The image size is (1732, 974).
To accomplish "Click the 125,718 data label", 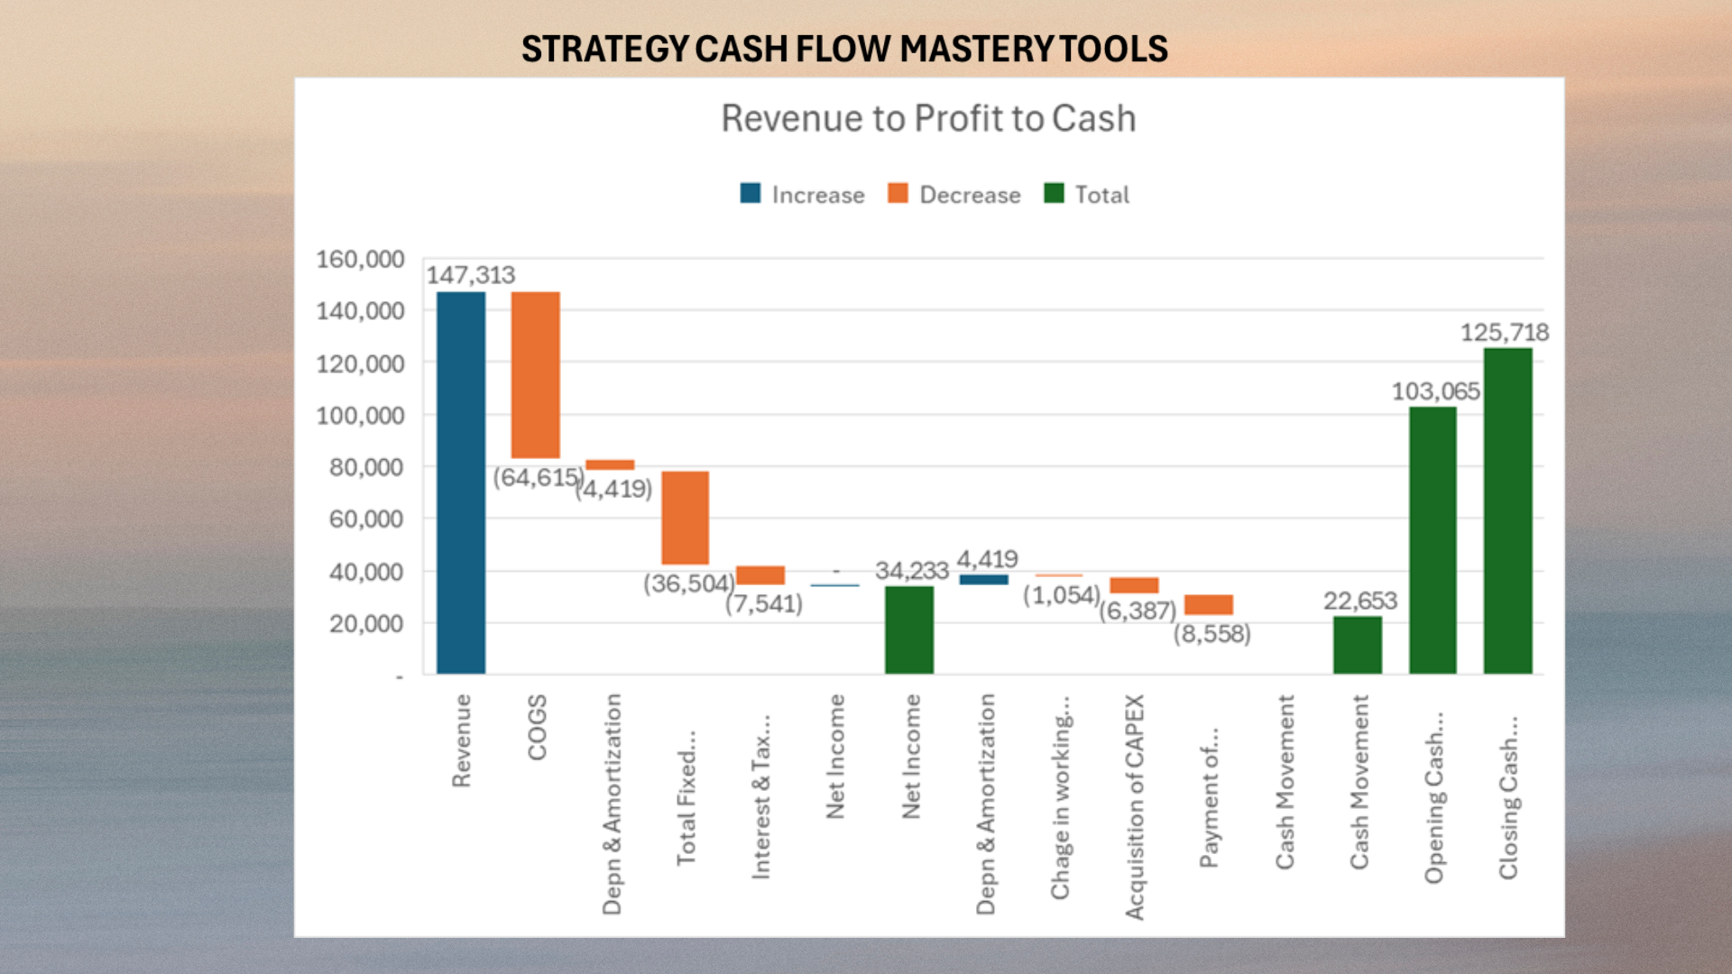I will [1504, 333].
